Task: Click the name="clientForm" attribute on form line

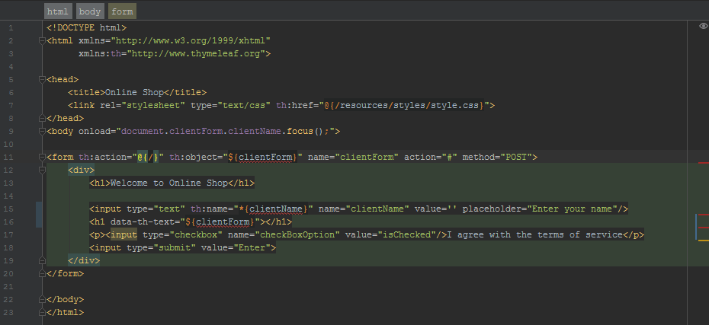Action: (354, 157)
